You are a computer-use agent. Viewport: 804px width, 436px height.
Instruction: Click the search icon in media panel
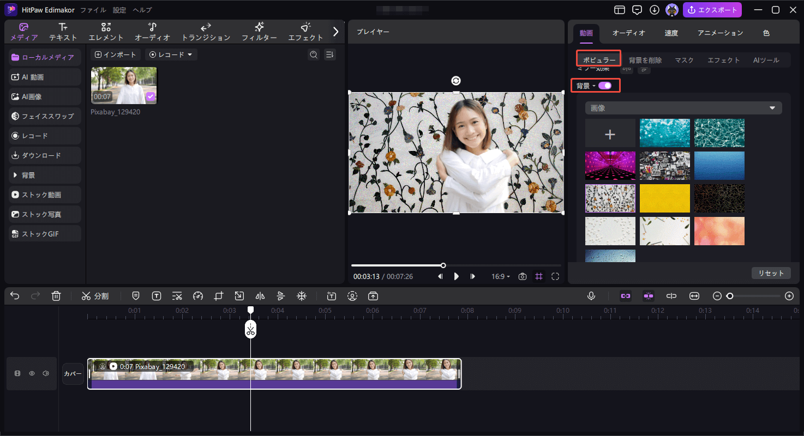pyautogui.click(x=314, y=55)
